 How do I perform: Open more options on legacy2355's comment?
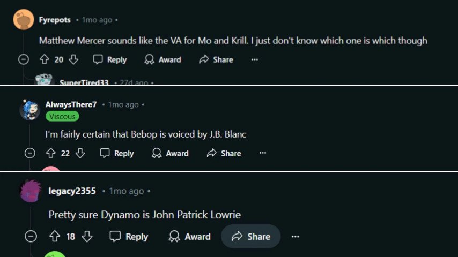(x=295, y=236)
